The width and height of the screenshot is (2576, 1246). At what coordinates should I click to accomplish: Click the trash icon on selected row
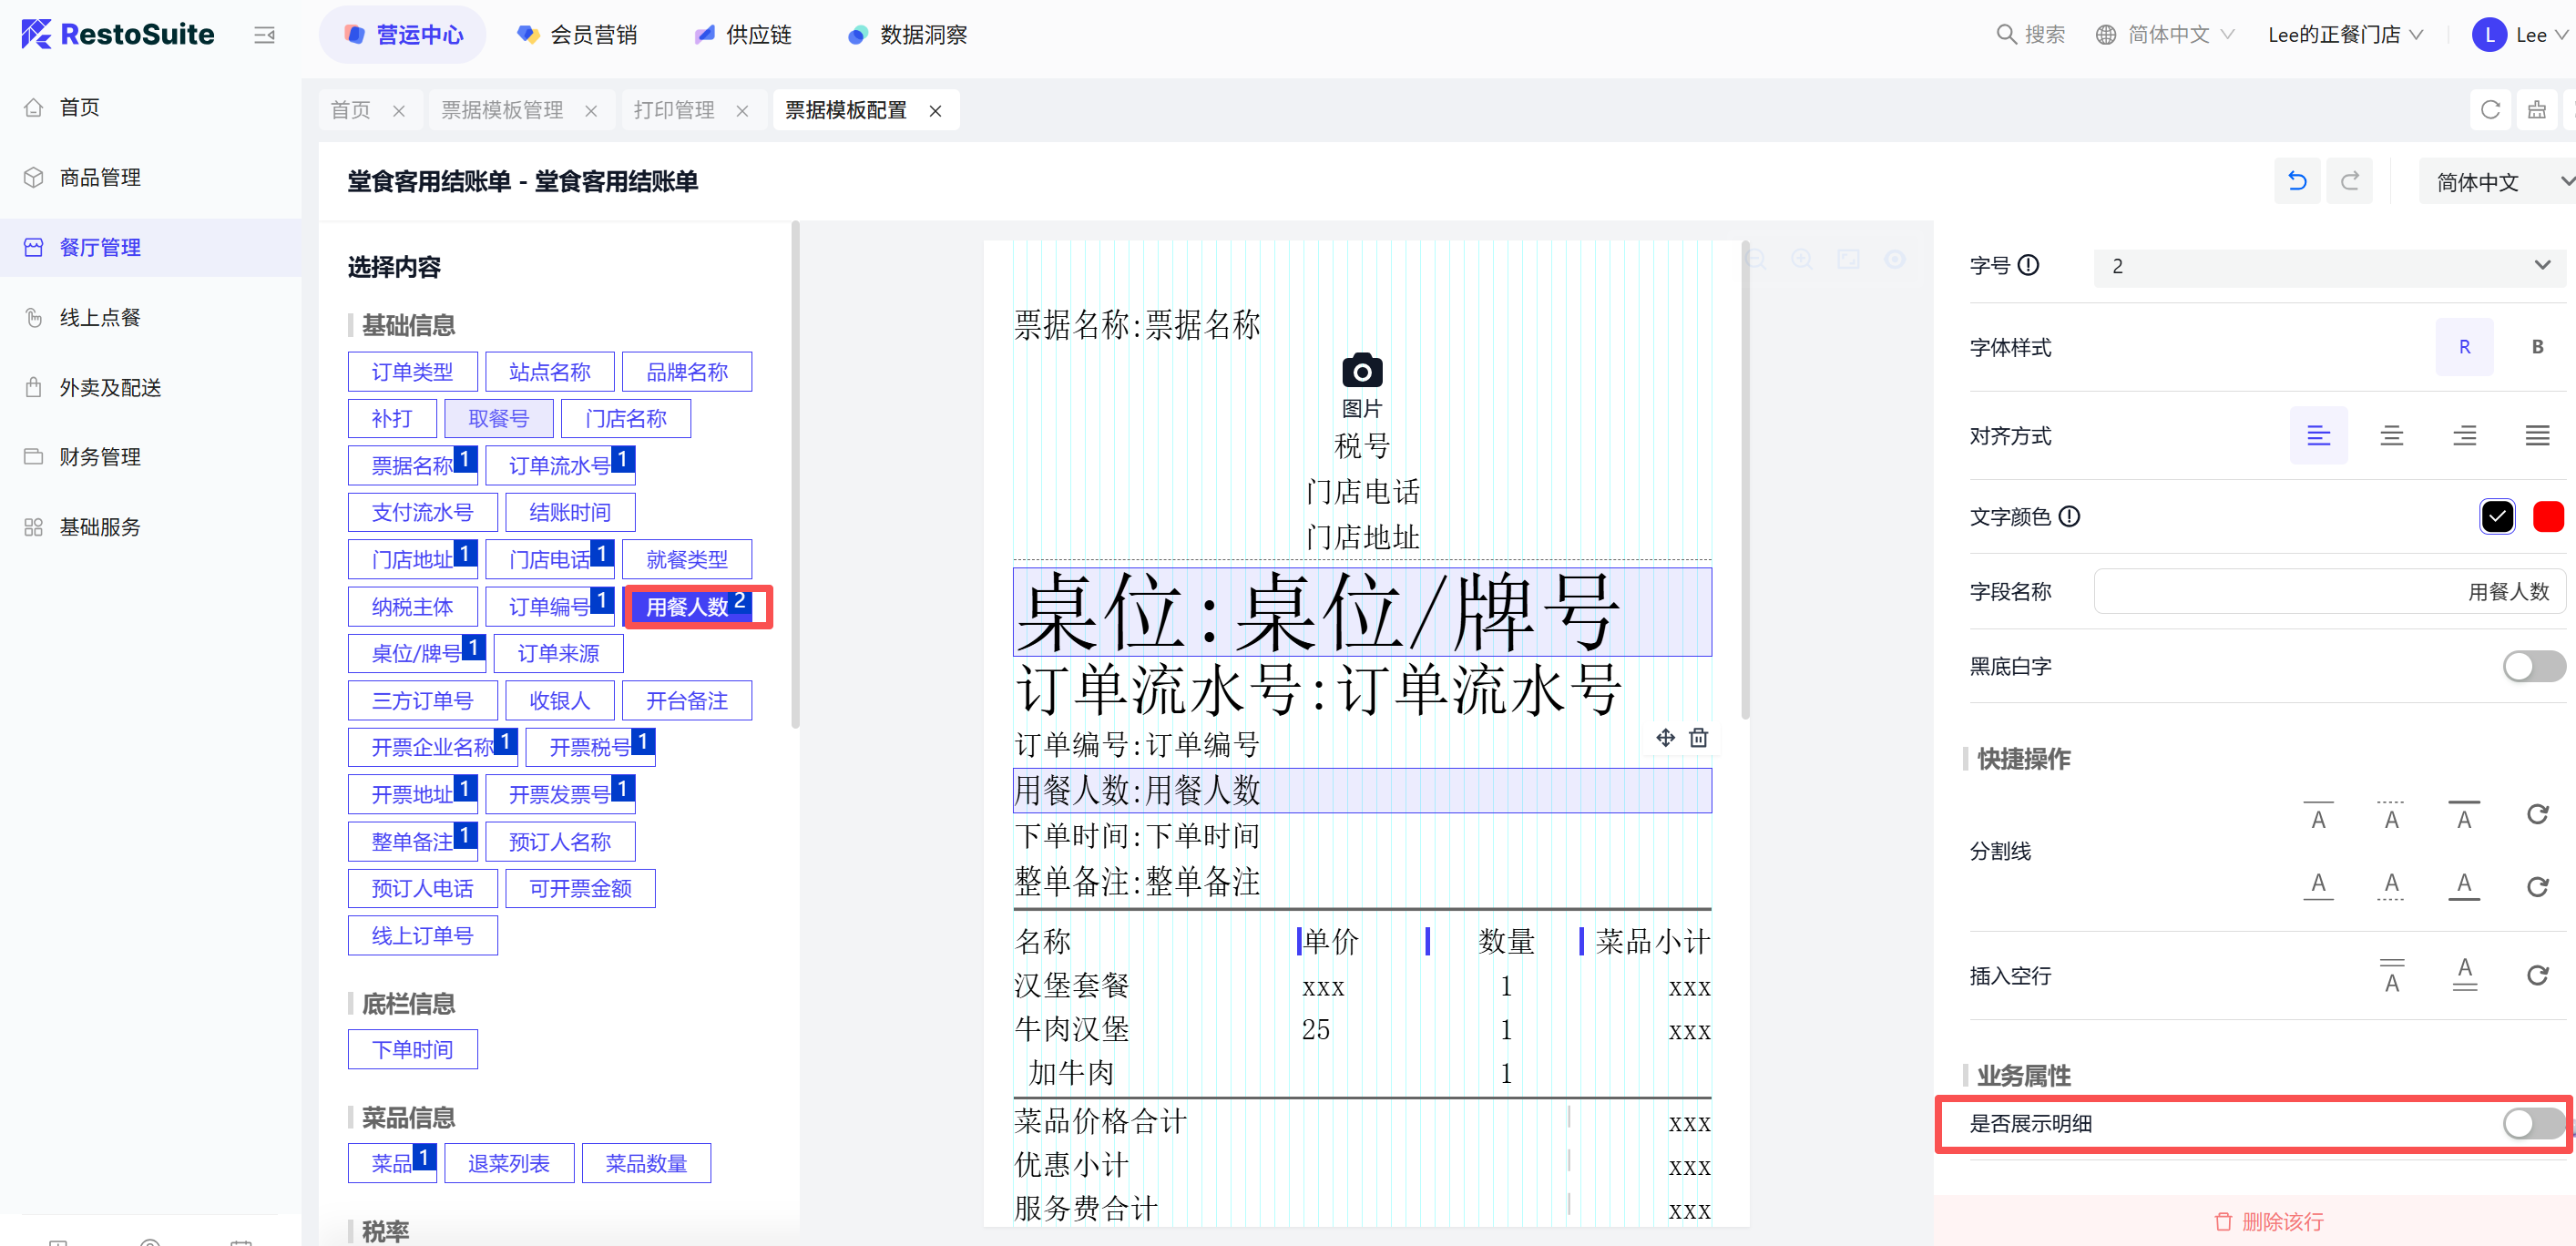click(1698, 738)
